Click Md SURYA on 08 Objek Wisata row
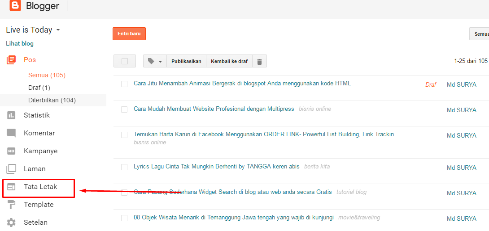Image resolution: width=489 pixels, height=231 pixels. click(x=462, y=218)
